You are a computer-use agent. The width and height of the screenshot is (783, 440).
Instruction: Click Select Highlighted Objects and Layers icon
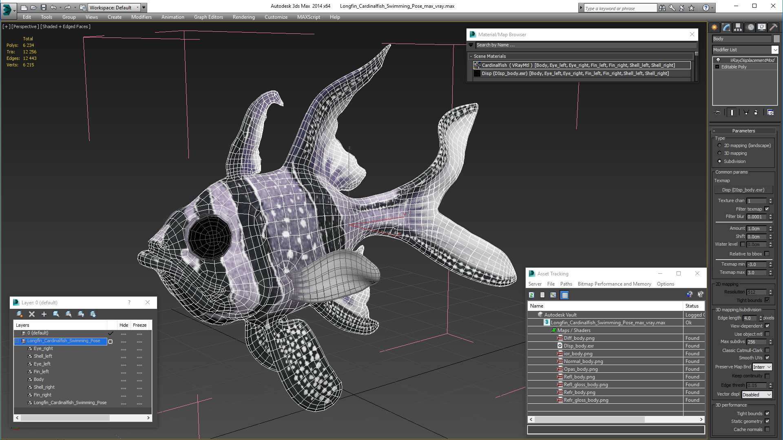pos(56,314)
